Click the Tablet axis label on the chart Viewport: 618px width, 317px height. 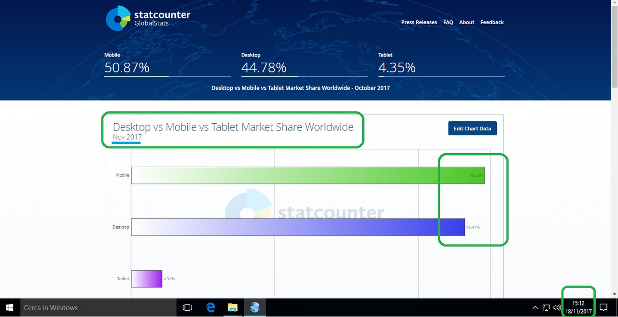(123, 279)
